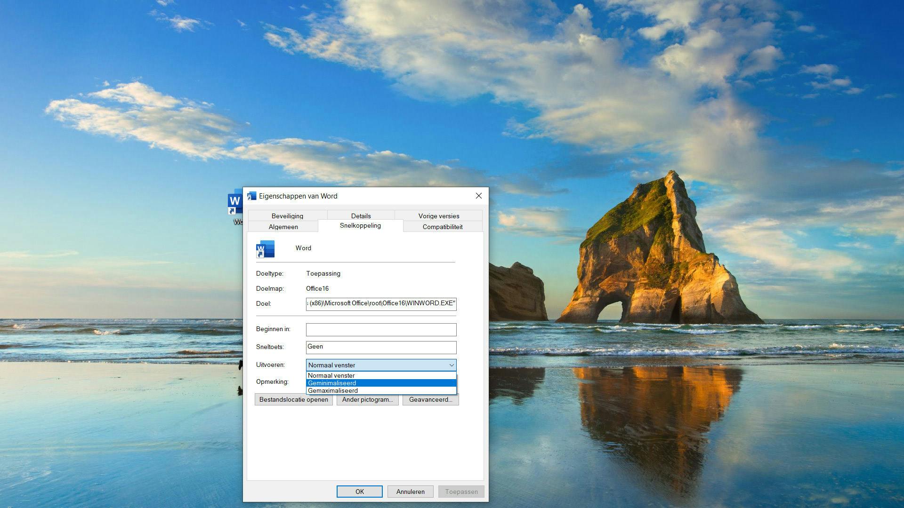Click the large Word shortcut icon in Snelkoppeling tab
The width and height of the screenshot is (904, 508).
click(x=265, y=249)
